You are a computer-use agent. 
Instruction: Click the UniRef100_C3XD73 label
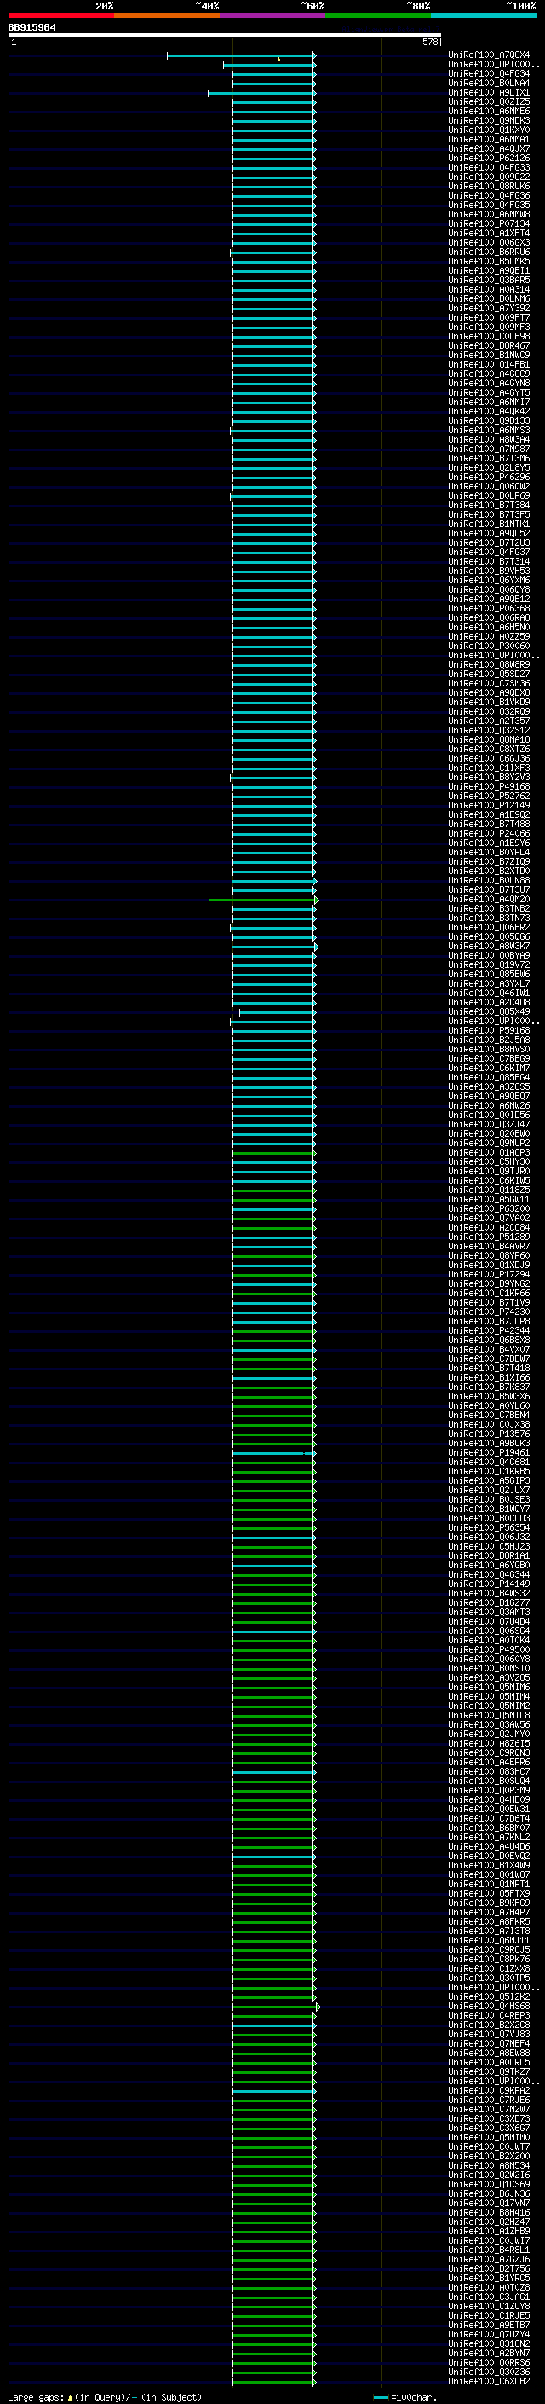tap(489, 2118)
